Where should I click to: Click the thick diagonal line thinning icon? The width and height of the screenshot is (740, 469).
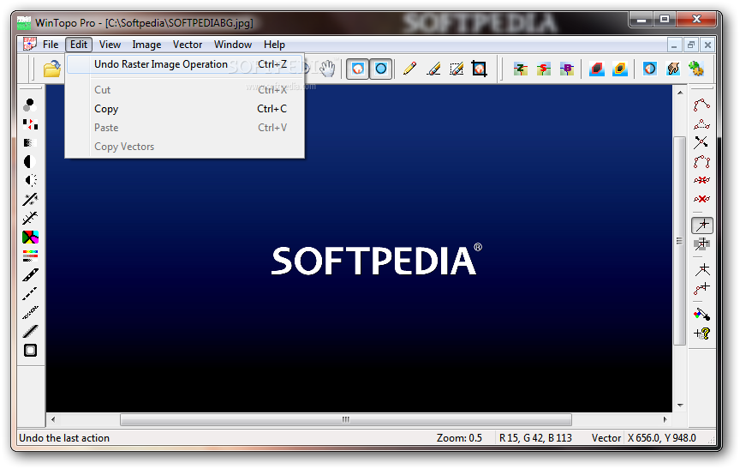[x=30, y=275]
